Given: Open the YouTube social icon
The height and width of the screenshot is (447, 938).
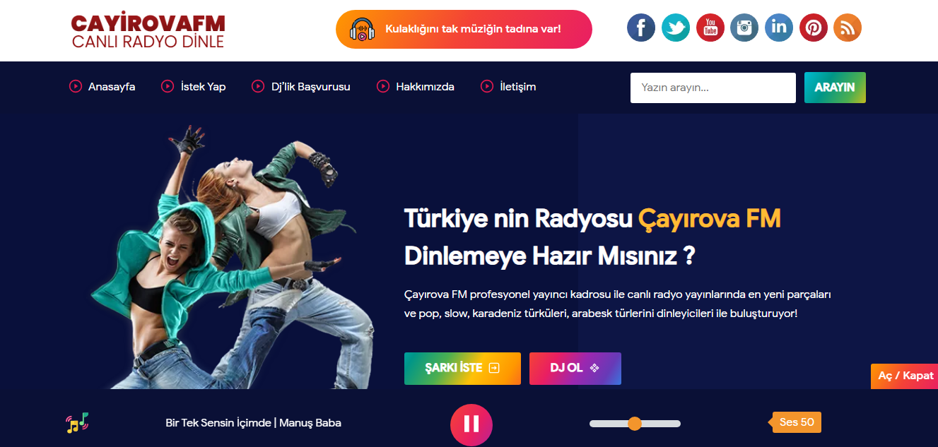Looking at the screenshot, I should (x=710, y=28).
